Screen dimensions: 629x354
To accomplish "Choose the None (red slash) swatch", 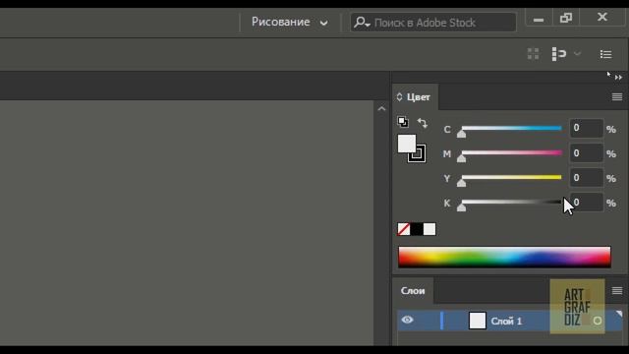I will 404,229.
